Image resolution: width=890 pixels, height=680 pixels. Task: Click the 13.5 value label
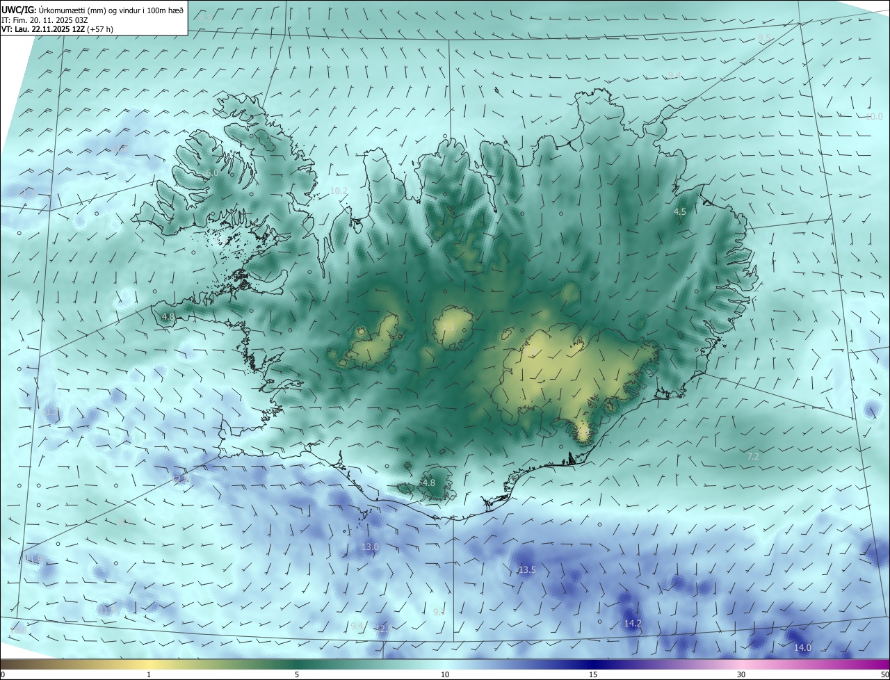pyautogui.click(x=527, y=570)
